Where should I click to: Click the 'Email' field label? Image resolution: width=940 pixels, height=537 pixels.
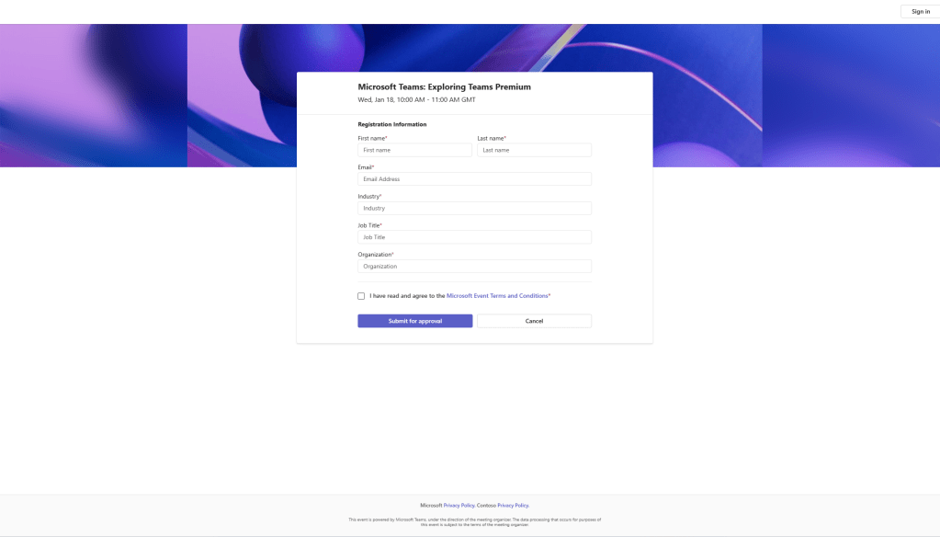[365, 167]
